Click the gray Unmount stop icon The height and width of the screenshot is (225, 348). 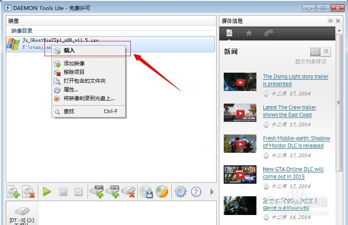pos(63,192)
